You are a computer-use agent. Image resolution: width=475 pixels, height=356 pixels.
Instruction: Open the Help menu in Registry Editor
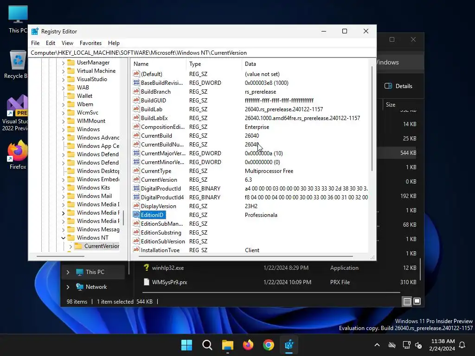[114, 43]
